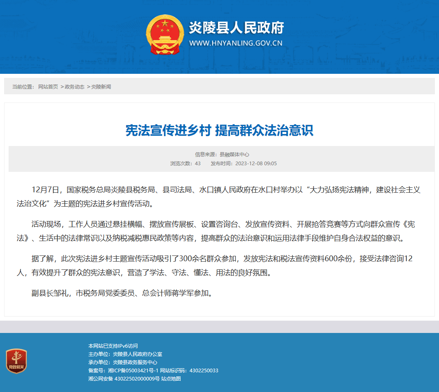Viewport: 439px width, 392px height.
Task: Click the 本网站已支持IPv6访问 notice
Action: click(113, 346)
